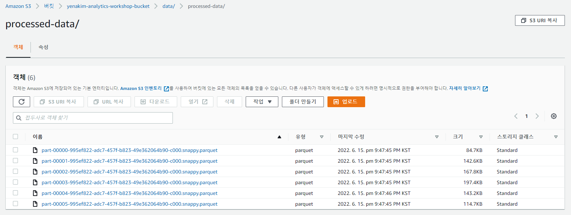Click the 114.7KB size cell
The height and width of the screenshot is (215, 571).
pos(473,204)
